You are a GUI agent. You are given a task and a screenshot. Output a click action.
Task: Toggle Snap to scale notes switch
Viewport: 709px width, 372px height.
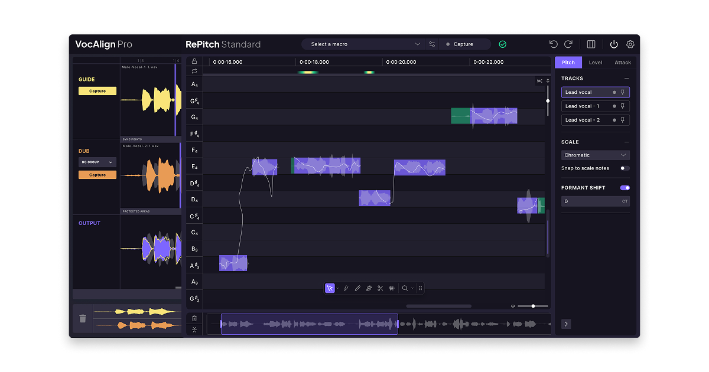tap(625, 168)
